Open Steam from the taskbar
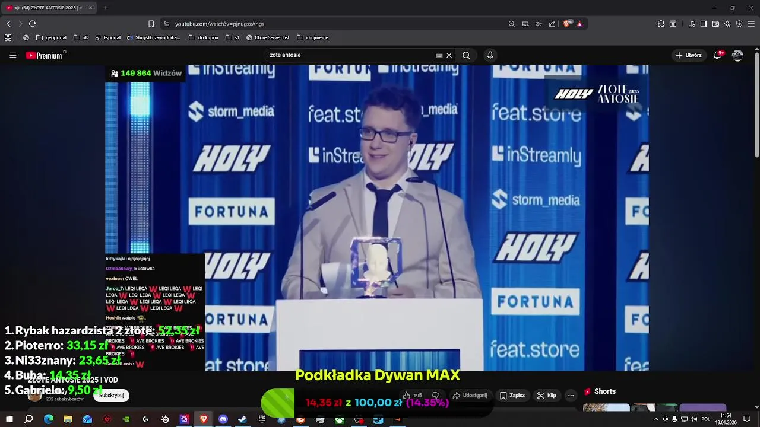This screenshot has width=760, height=427. coord(242,419)
